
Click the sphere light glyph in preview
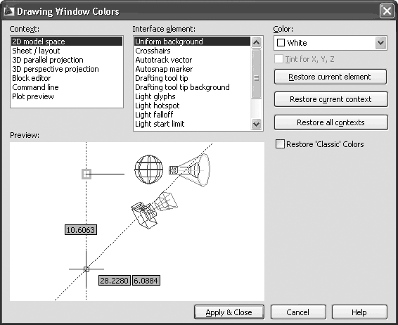click(149, 169)
